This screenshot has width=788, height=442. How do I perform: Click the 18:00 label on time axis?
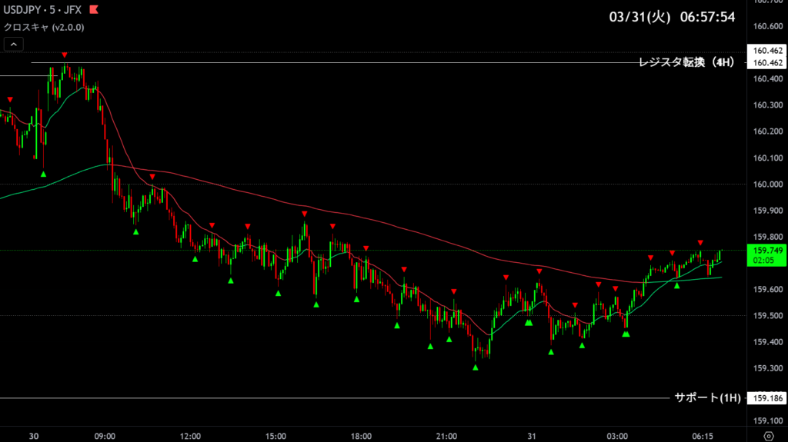coord(361,436)
